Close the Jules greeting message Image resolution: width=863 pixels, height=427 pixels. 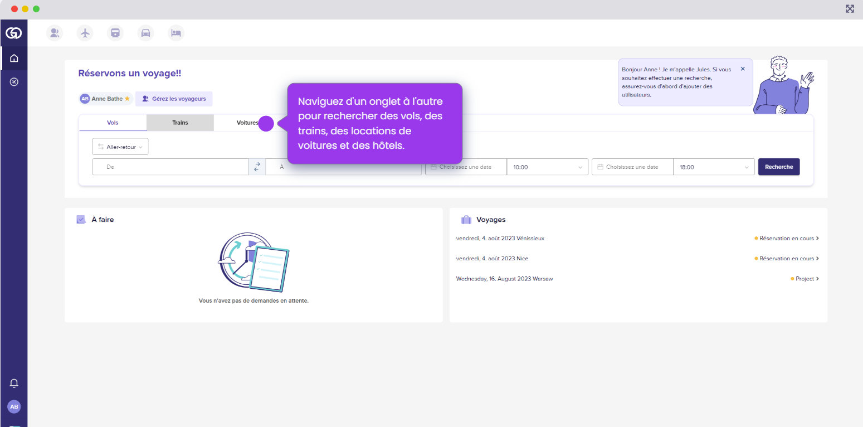[x=742, y=69]
